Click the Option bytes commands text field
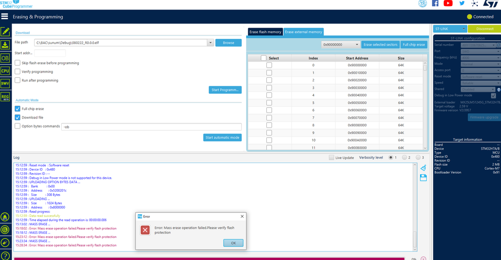This screenshot has width=501, height=260. pos(151,126)
